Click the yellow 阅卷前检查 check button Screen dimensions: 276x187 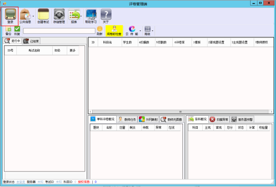(x=114, y=30)
